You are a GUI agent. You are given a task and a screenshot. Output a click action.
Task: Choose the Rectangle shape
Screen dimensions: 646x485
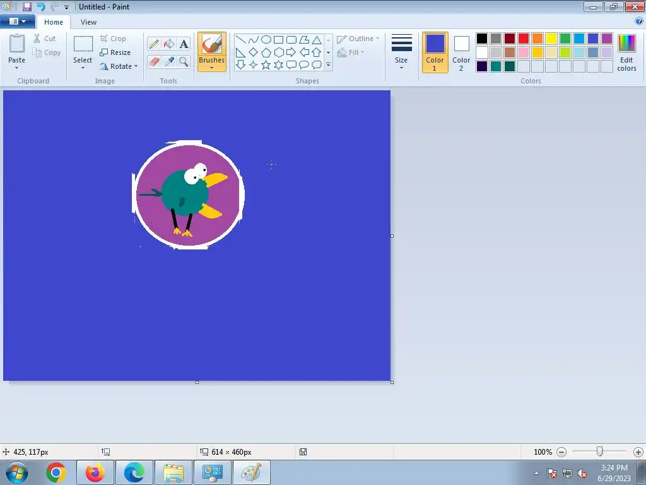(278, 40)
